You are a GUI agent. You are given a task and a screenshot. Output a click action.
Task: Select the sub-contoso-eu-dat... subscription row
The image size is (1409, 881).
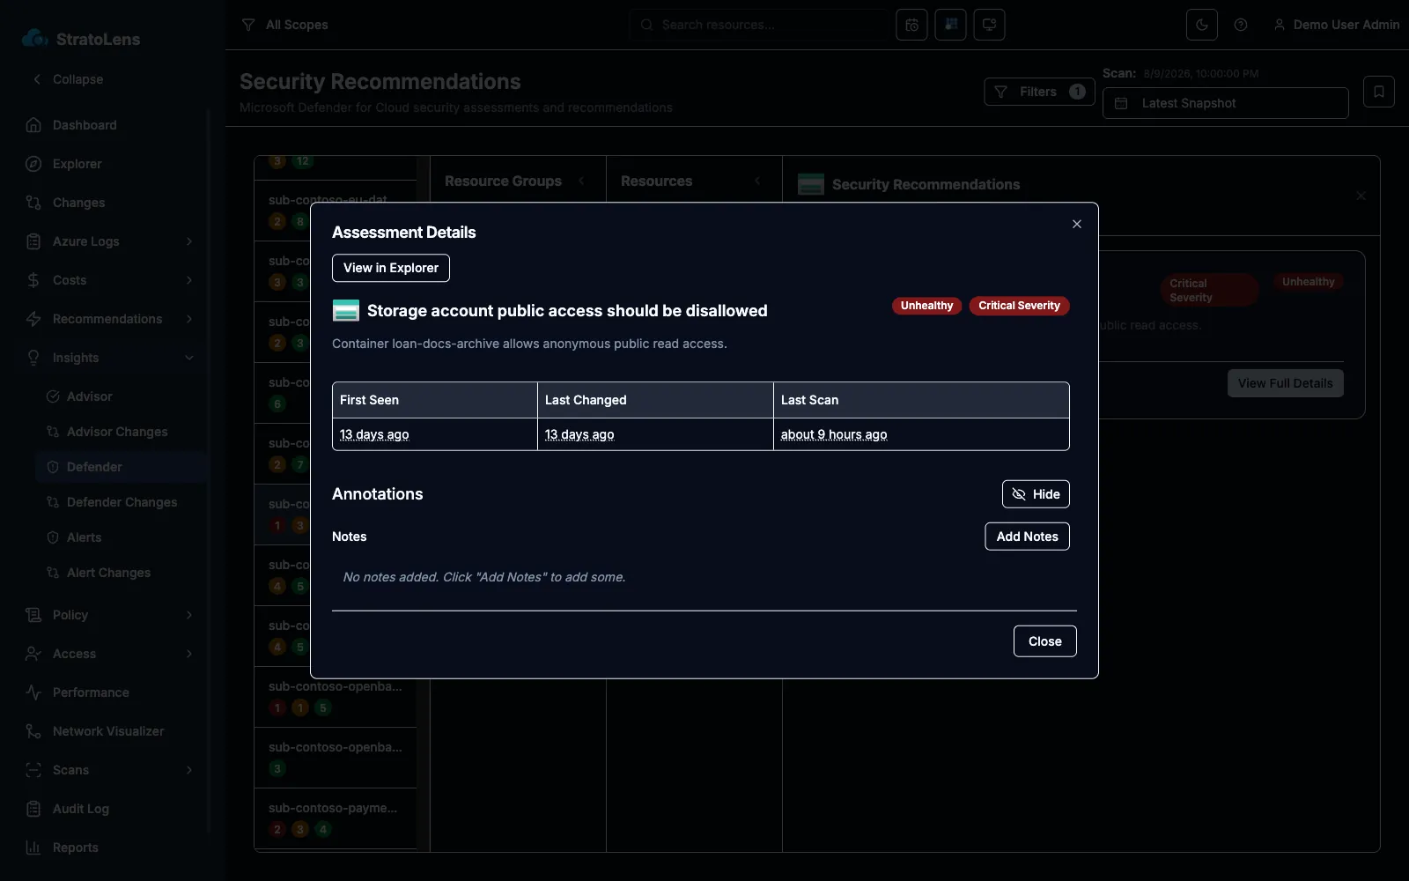coord(336,211)
